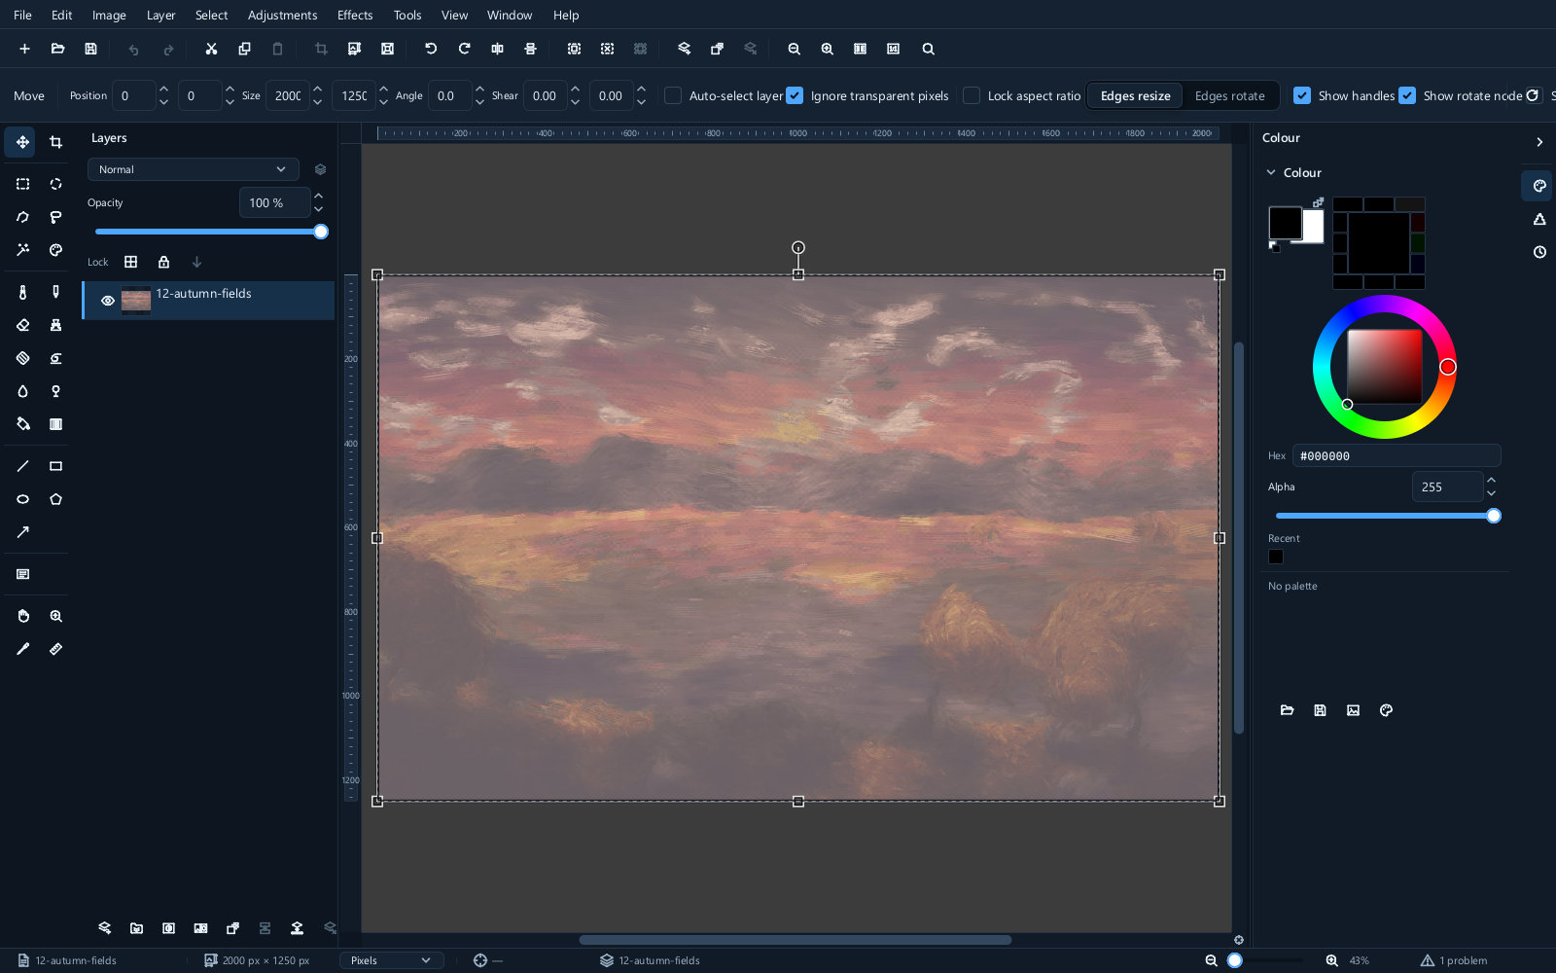
Task: Open the Adjustments menu
Action: [x=282, y=15]
